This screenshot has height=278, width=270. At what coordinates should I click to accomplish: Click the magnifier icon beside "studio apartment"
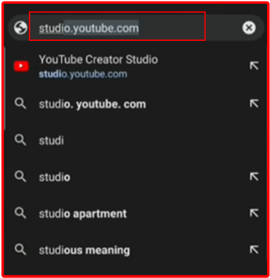[20, 213]
